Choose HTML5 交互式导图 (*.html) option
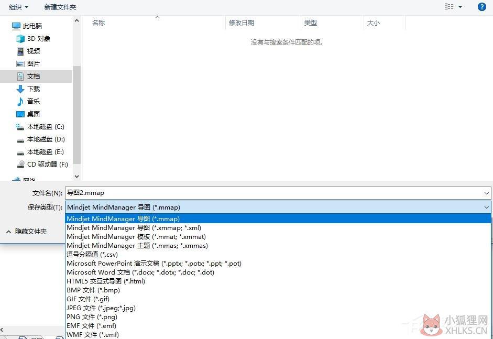The image size is (493, 339). [x=278, y=281]
